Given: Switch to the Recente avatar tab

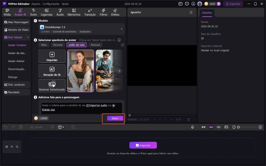Looking at the screenshot, I should coord(58,45).
